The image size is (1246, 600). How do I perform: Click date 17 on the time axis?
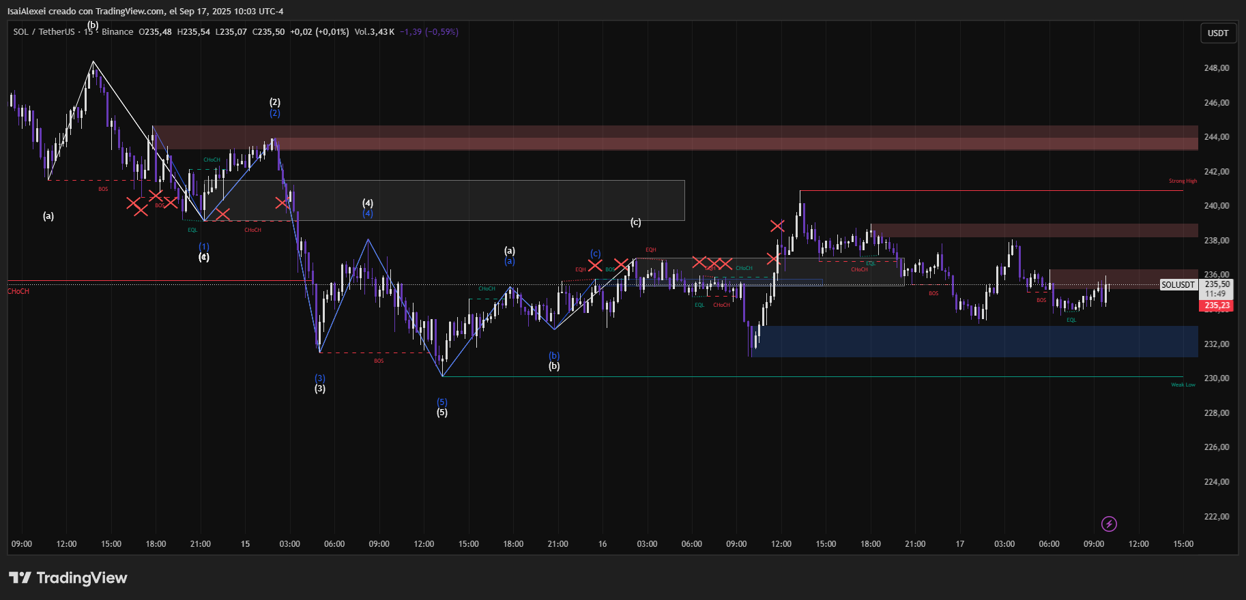[959, 544]
